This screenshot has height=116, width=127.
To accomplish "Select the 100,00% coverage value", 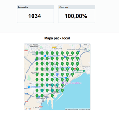I will (76, 16).
